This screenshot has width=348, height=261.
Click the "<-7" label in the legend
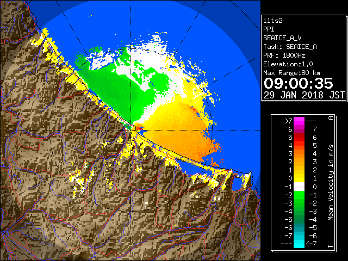(x=311, y=244)
